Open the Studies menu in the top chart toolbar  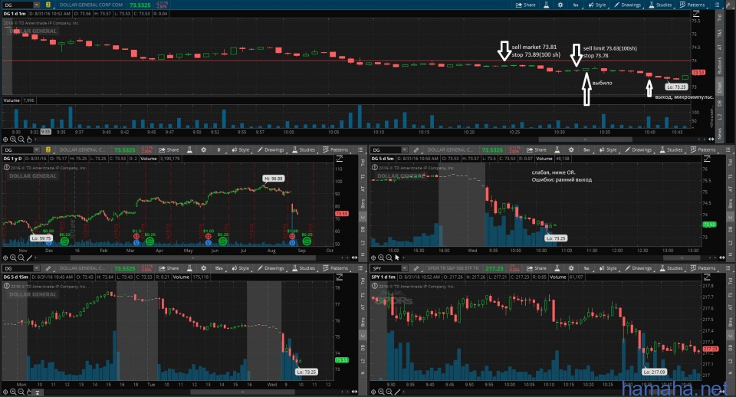point(660,5)
